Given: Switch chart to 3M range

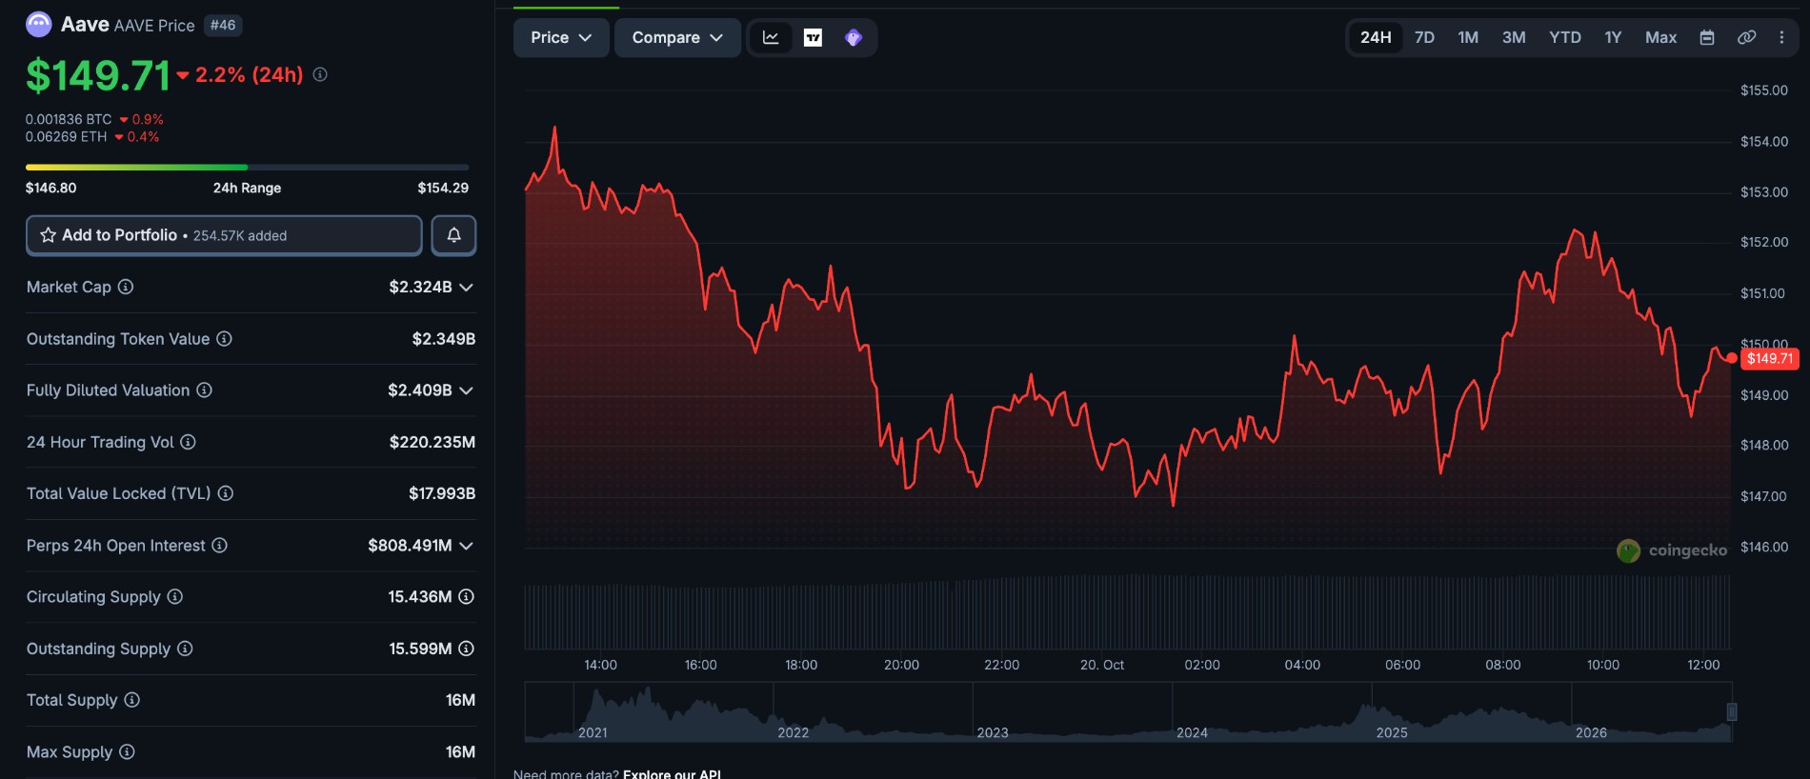Looking at the screenshot, I should tap(1514, 38).
